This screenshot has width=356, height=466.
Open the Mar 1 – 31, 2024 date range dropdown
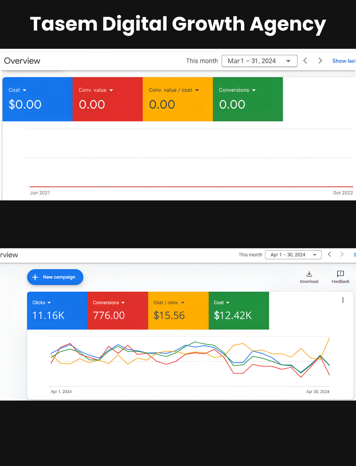click(x=259, y=61)
